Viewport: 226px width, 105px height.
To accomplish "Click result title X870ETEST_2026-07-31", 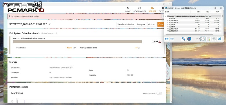I will point(28,24).
